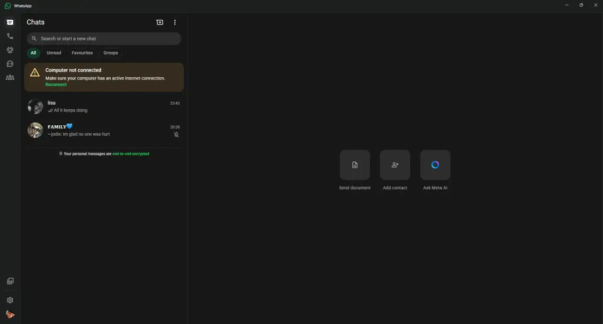Click the end-to-end encrypted link

130,154
